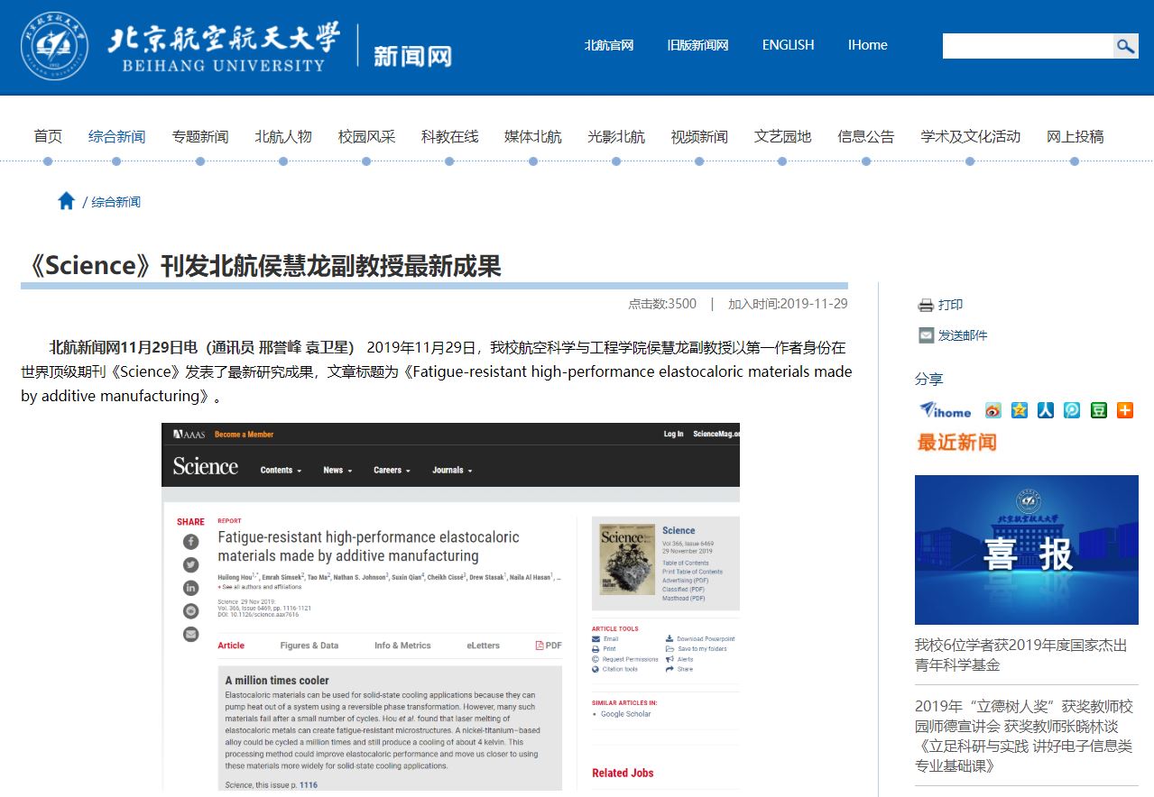1154x797 pixels.
Task: Switch to the ENGLISH site link
Action: pos(788,45)
